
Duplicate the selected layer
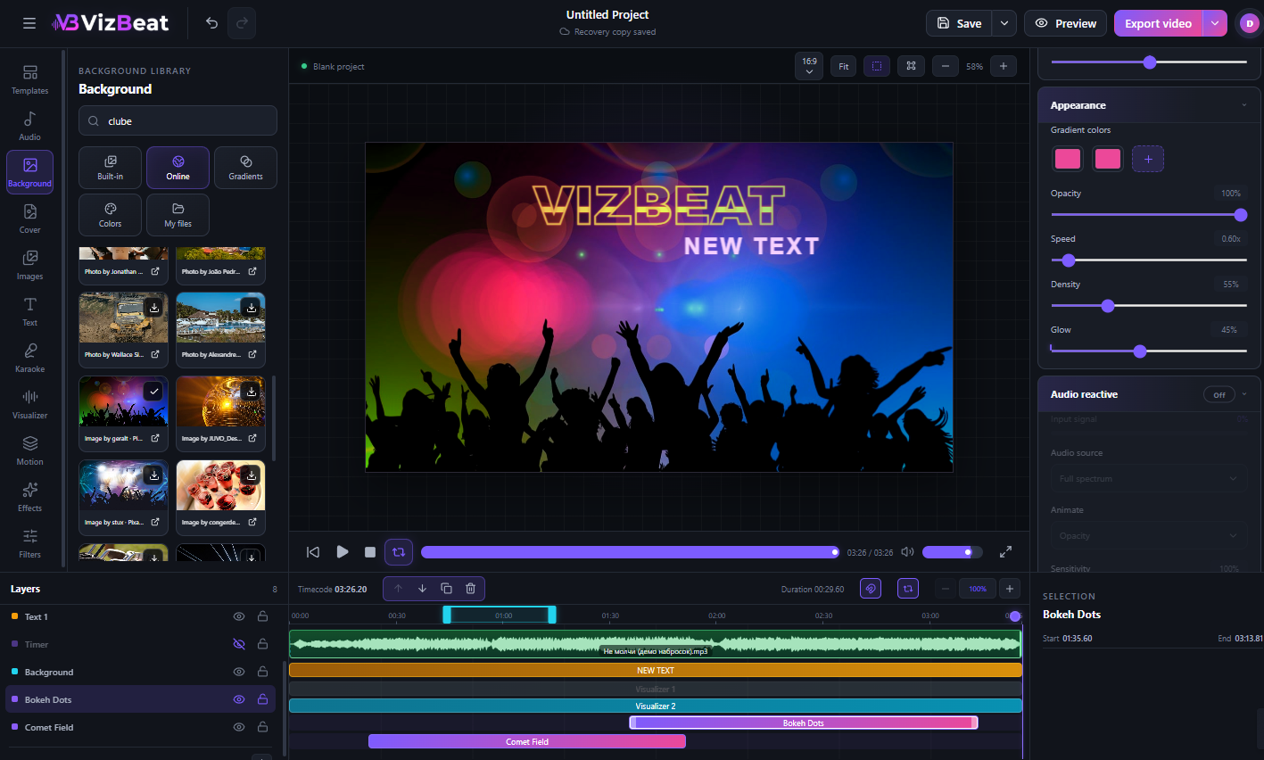coord(446,589)
